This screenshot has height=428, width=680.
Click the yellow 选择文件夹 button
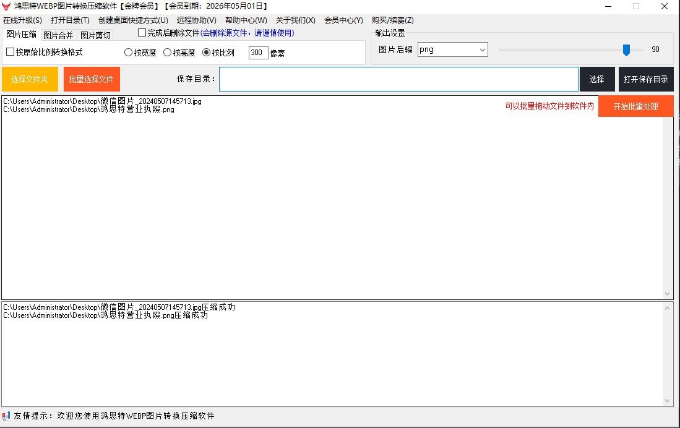(x=29, y=79)
